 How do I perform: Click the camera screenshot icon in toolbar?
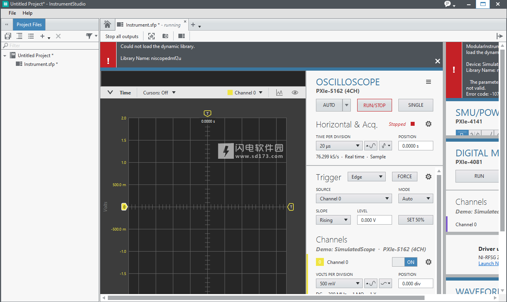[165, 36]
